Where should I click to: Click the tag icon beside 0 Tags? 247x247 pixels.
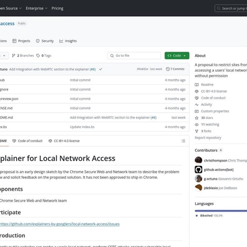pos(38,56)
